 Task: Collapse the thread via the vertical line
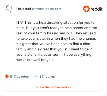(9, 42)
